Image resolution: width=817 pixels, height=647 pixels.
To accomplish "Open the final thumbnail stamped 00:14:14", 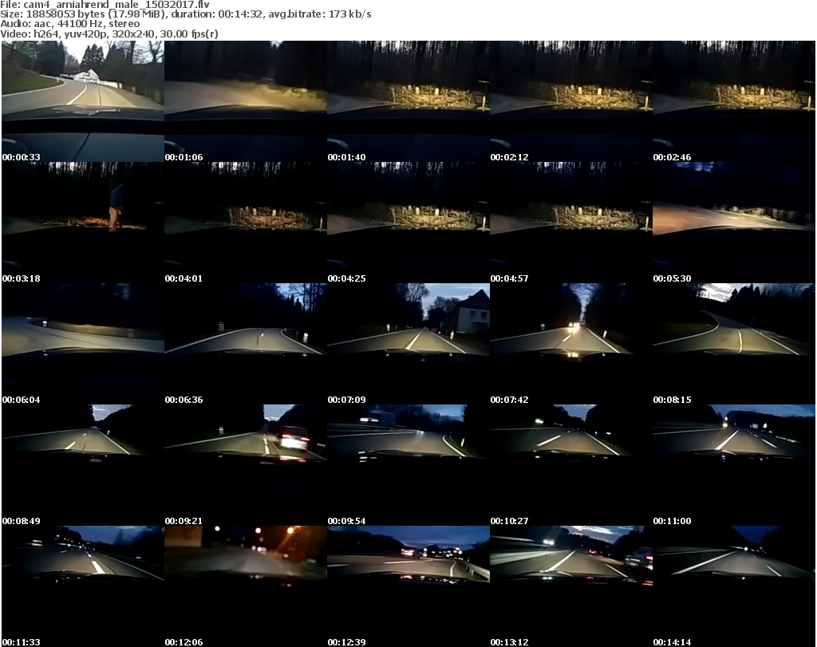I will click(x=734, y=586).
